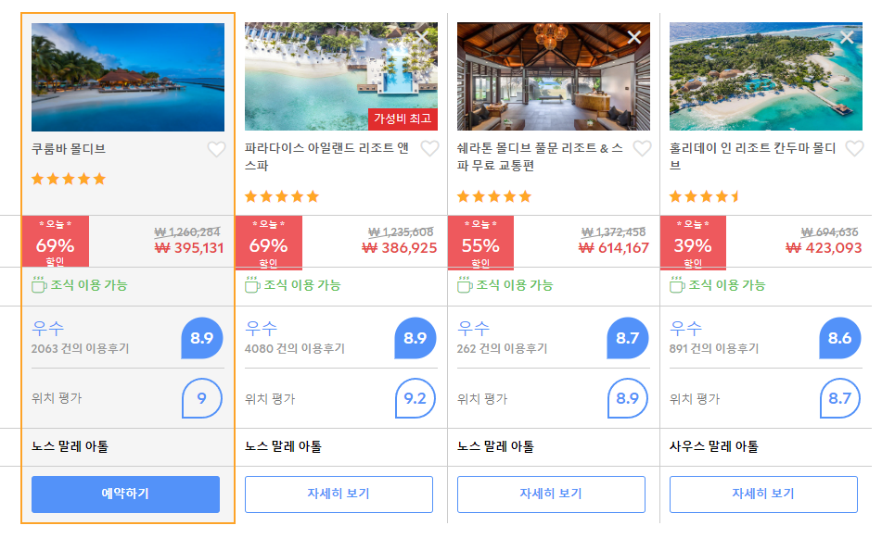Screen dimensions: 882x538
Task: Open the 홀리데이 인 칸두마 aerial photo
Action: pos(765,76)
